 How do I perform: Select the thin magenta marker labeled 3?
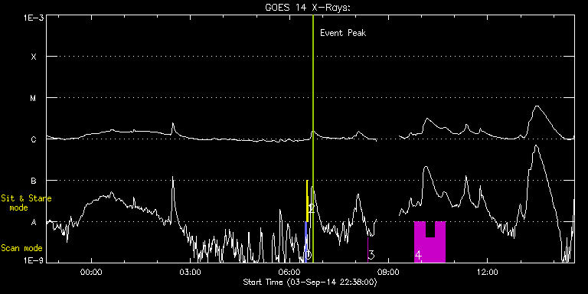tap(367, 250)
